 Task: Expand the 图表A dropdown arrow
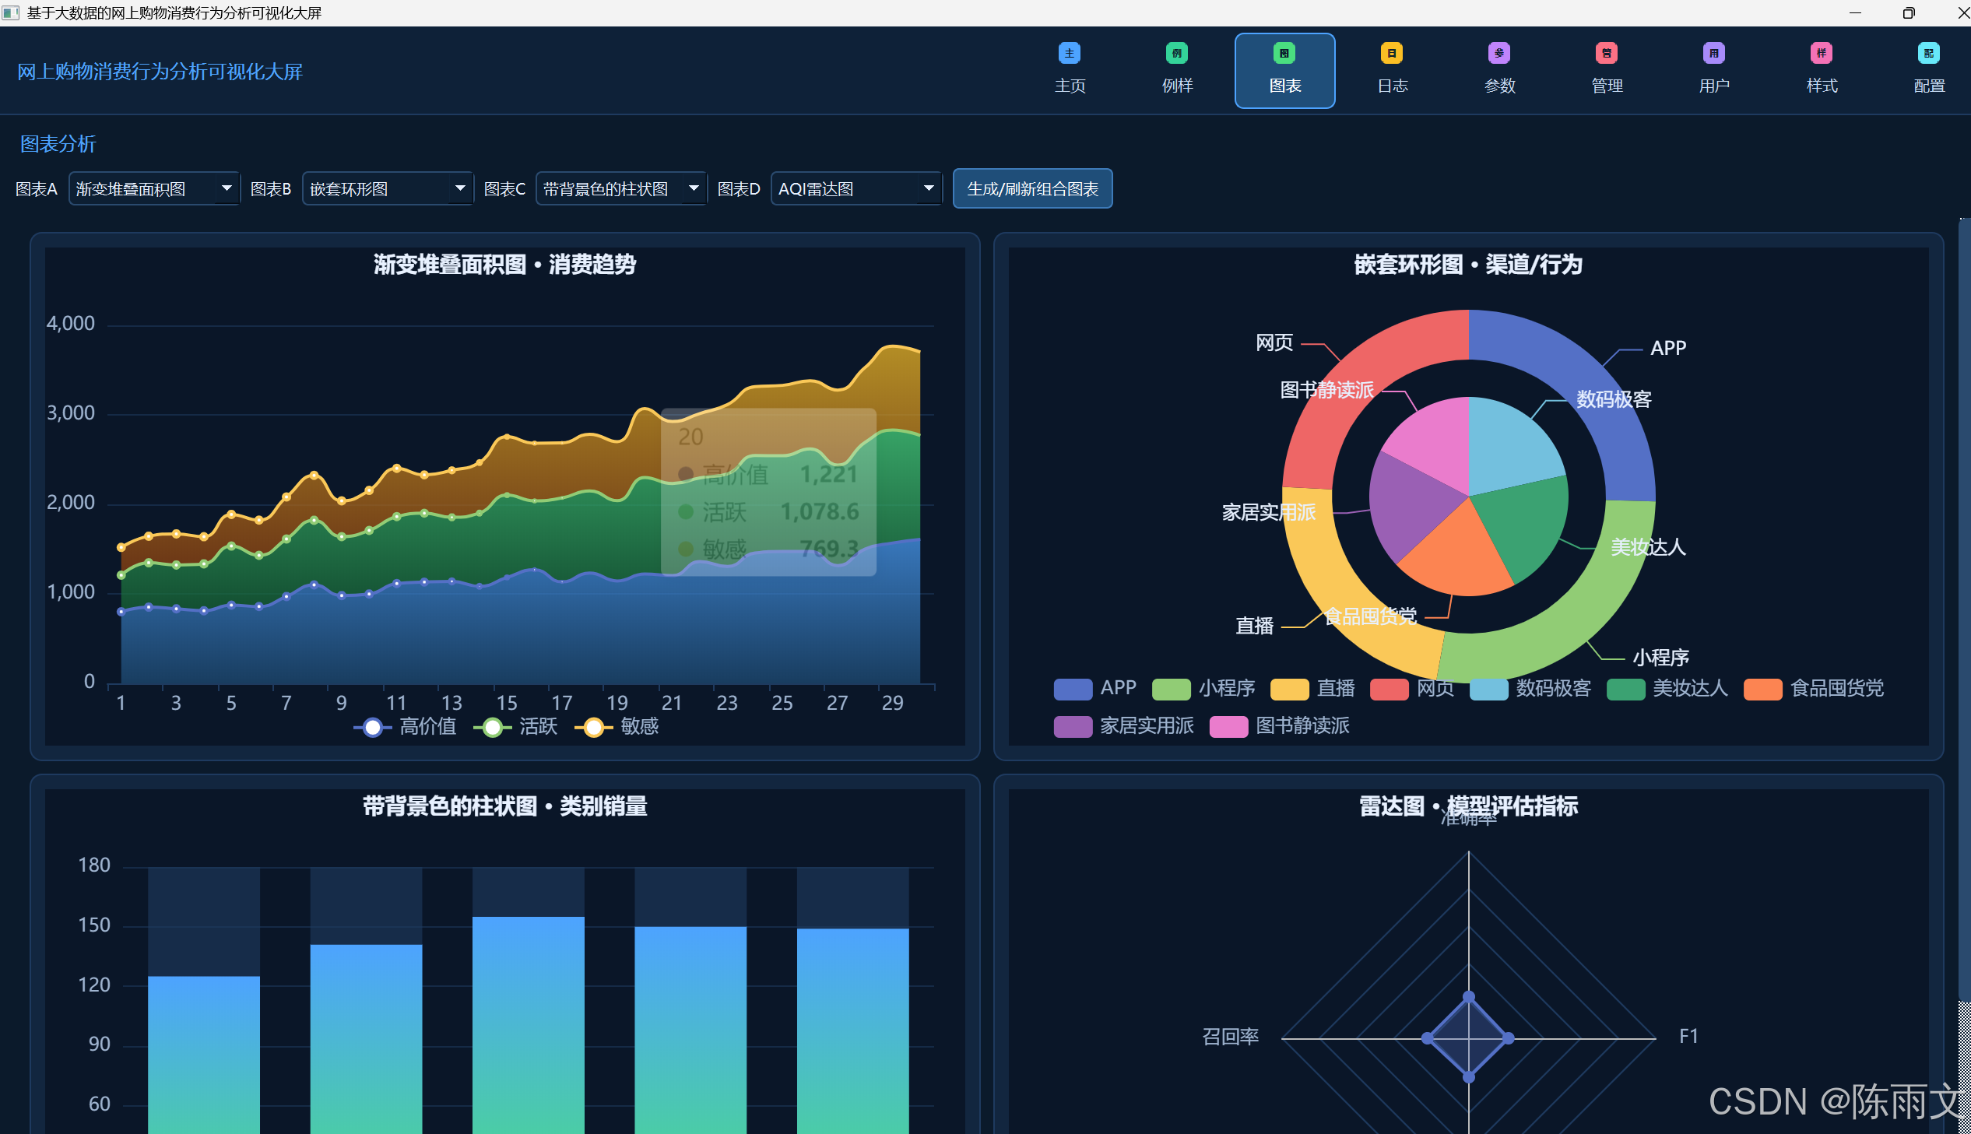coord(227,188)
